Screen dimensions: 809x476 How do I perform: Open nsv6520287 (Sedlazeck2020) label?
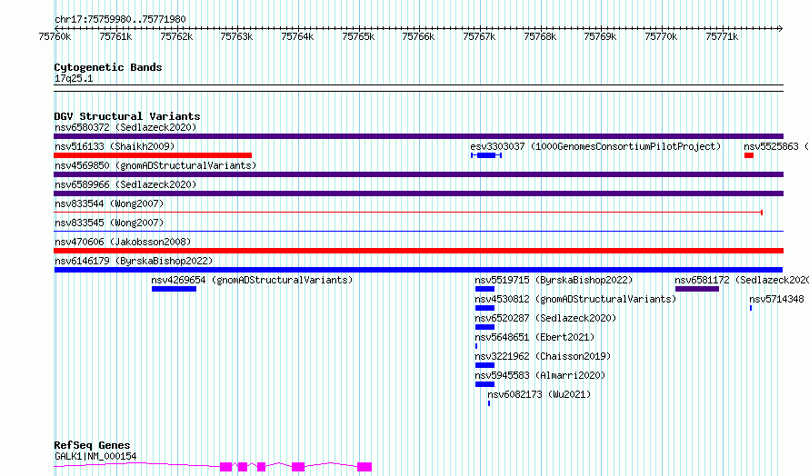point(546,318)
